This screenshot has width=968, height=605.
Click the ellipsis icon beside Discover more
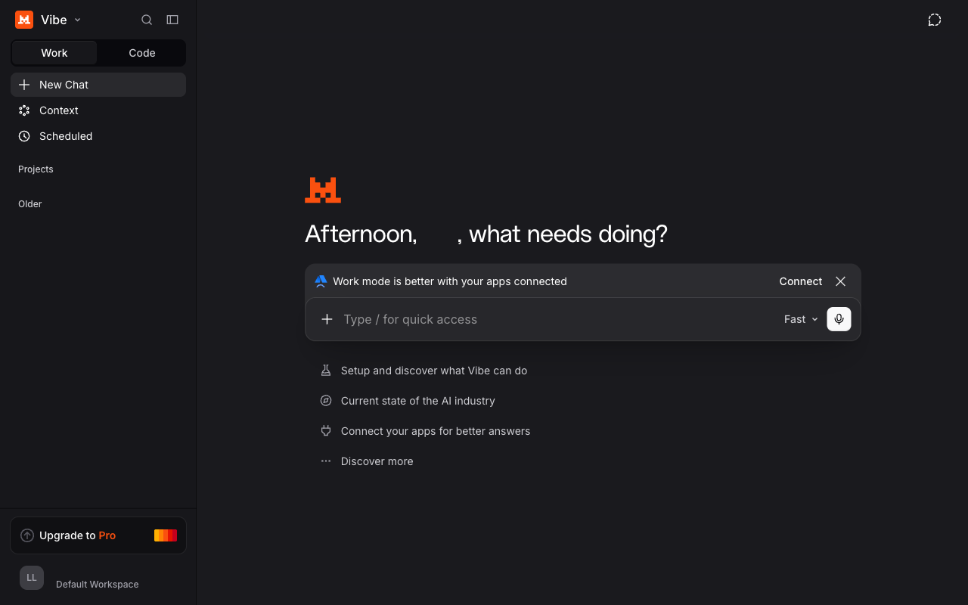point(326,461)
